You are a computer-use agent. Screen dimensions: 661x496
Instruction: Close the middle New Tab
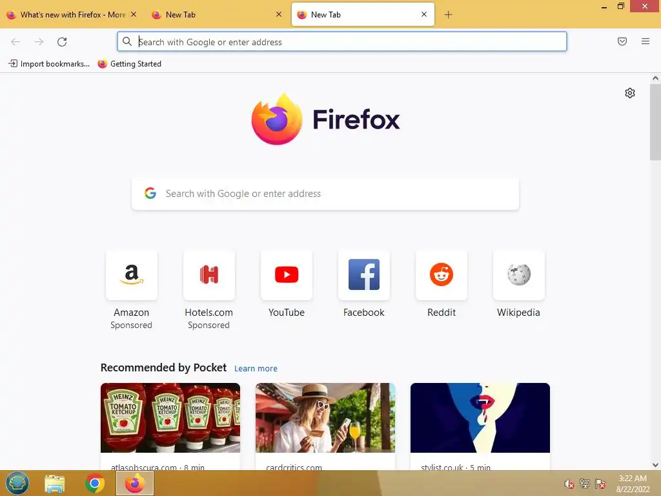(x=279, y=14)
